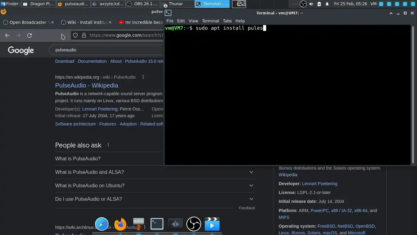The width and height of the screenshot is (417, 235).
Task: Open PulseAudio - Wikipedia search result
Action: [x=86, y=85]
